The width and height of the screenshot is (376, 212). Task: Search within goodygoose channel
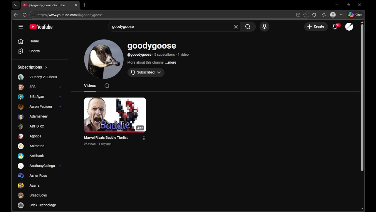click(107, 86)
